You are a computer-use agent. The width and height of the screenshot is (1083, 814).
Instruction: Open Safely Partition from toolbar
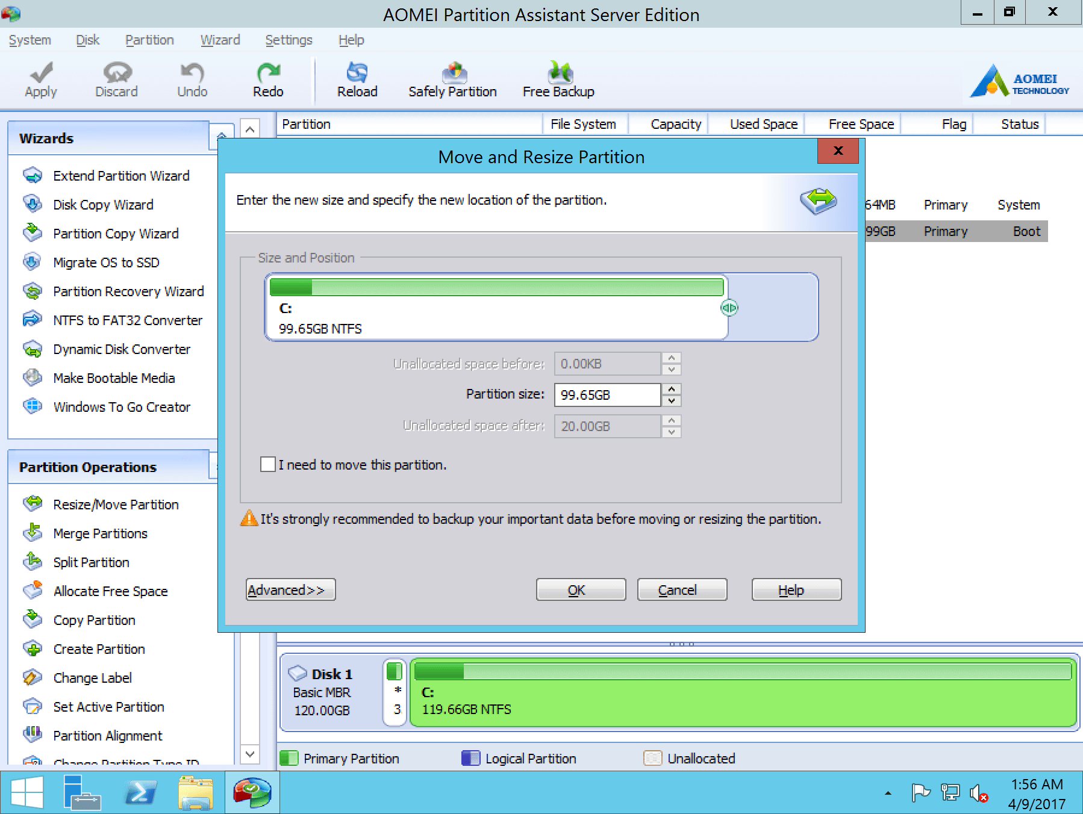[452, 79]
